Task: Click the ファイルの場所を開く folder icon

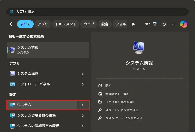Action: [100, 102]
